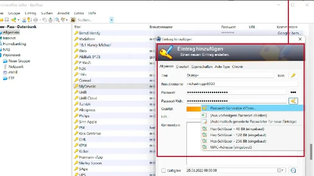Switch to the Erweitert tab
This screenshot has height=176, width=314.
click(182, 66)
